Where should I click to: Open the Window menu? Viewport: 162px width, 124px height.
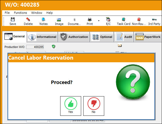click(x=37, y=13)
